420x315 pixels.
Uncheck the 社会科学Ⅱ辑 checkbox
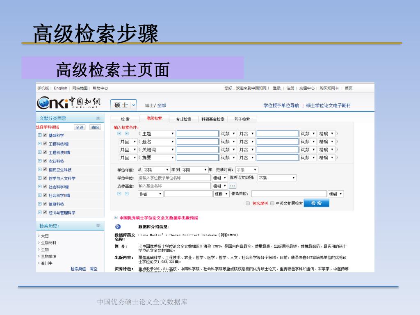coord(45,195)
